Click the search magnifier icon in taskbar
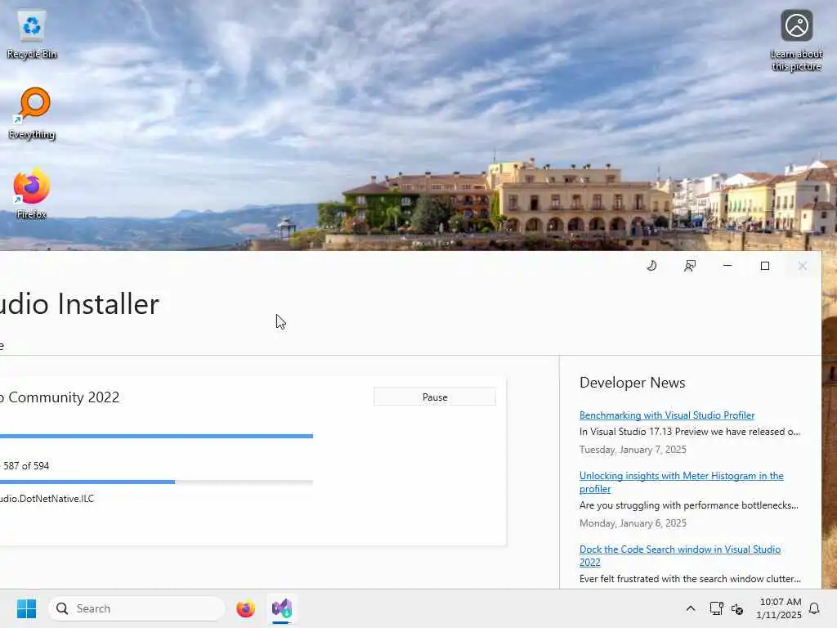The width and height of the screenshot is (837, 628). [62, 608]
